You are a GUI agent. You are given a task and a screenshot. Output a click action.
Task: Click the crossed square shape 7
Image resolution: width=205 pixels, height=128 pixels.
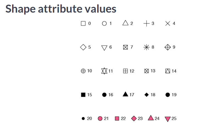click(x=125, y=47)
